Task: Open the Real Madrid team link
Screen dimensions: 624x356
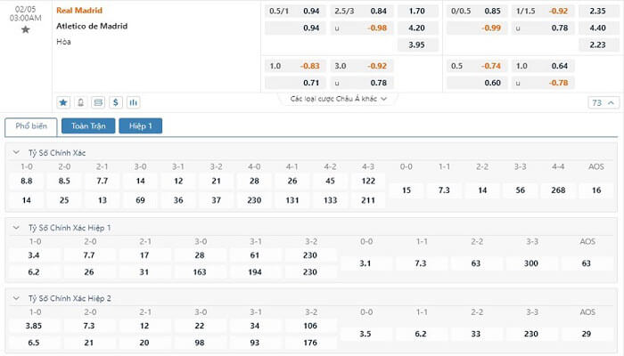Action: coord(79,11)
